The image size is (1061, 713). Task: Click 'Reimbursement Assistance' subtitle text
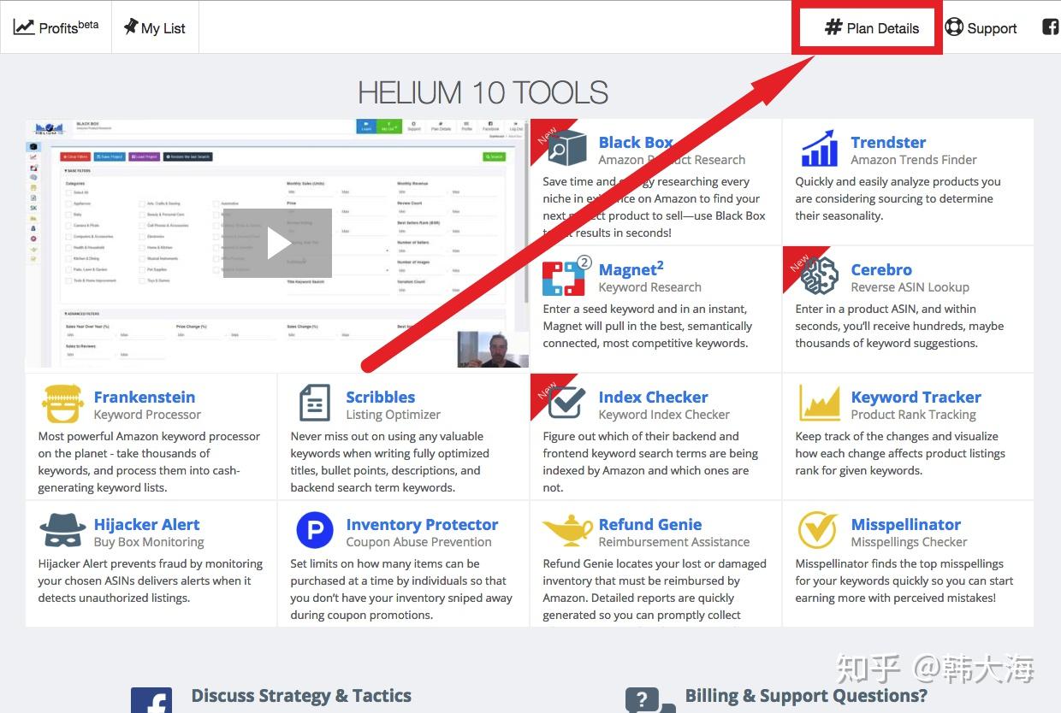[674, 542]
